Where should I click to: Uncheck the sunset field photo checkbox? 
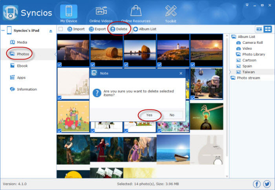[x=192, y=65]
